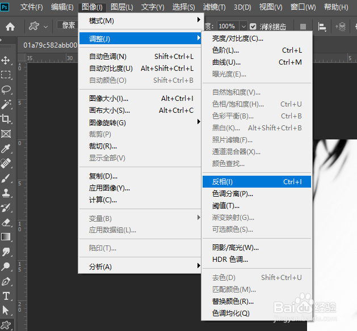Choose 反相(I) invert command
357x331 pixels.
[x=257, y=181]
